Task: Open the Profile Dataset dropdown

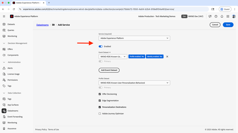Action: click(x=134, y=83)
